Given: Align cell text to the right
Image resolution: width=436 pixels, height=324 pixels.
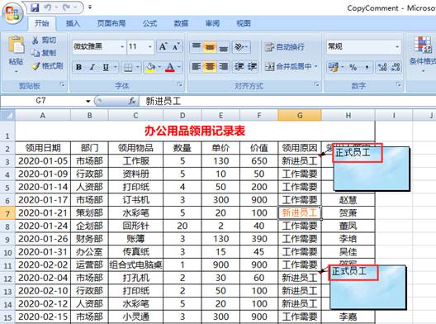Looking at the screenshot, I should 223,66.
